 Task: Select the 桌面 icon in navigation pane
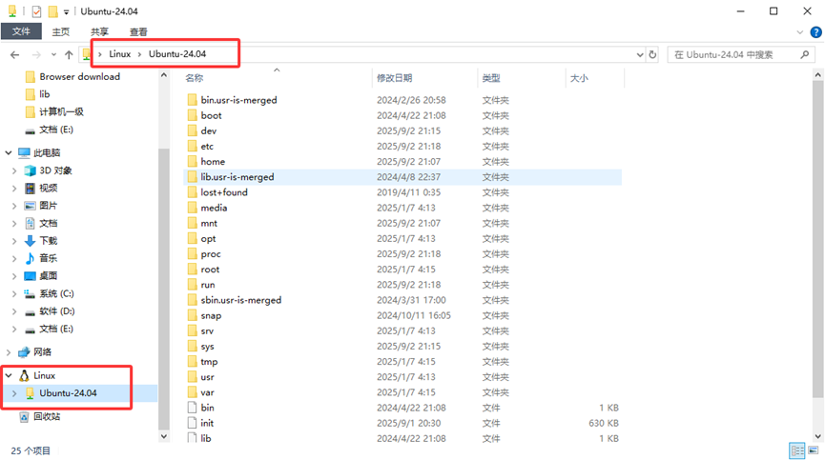tap(30, 276)
